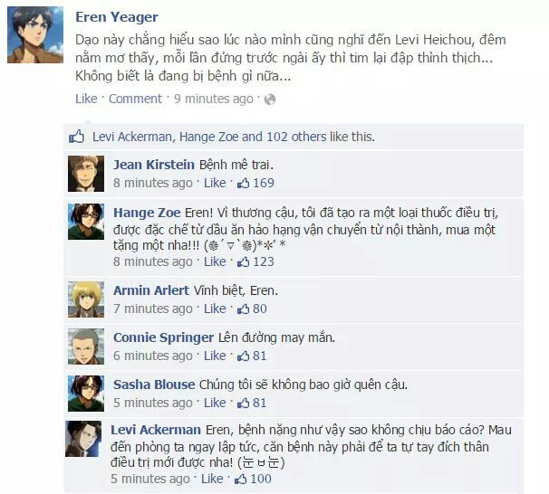Click thumbs-up count 81 on Sasha's comment
549x494 pixels.
(252, 403)
